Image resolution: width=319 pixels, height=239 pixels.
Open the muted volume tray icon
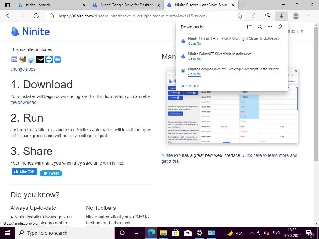click(267, 233)
